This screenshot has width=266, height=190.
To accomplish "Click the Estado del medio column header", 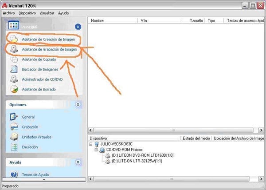I will [x=196, y=138].
